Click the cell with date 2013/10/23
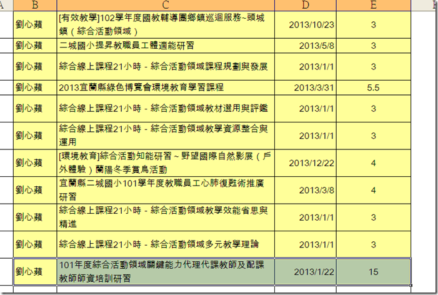438x295 pixels. (x=305, y=24)
